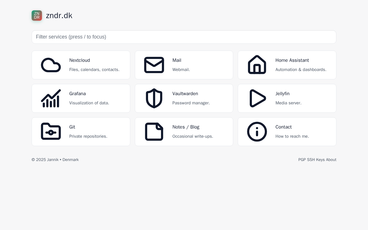Screen dimensions: 368x230
Task: Click "Media server." description text
Action: 288,103
